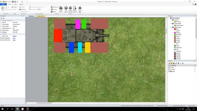The image size is (197, 111).
Task: Open the File menu
Action: (x=3, y=4)
